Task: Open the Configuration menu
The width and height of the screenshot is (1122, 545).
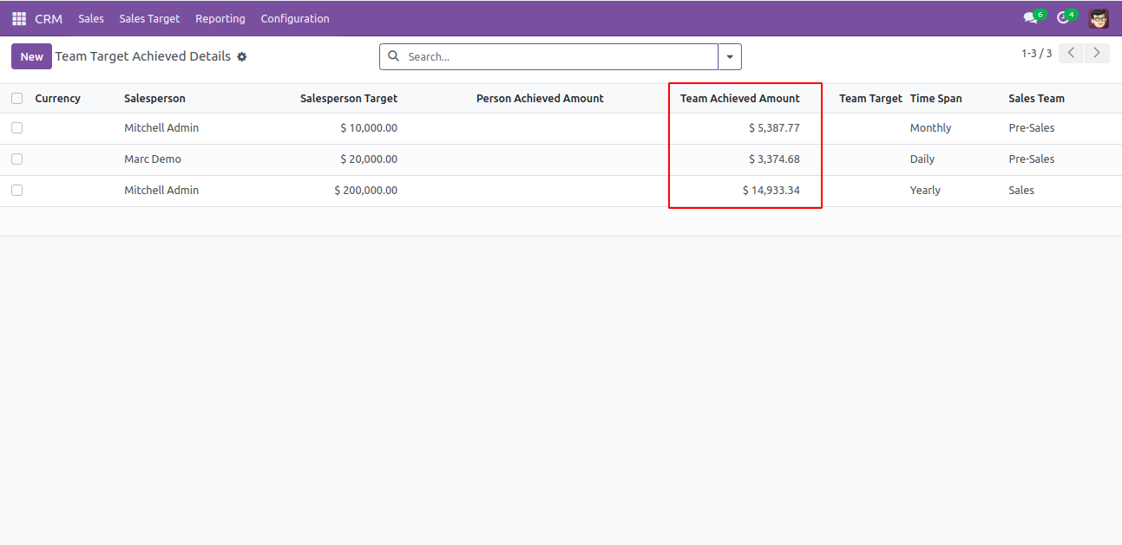Action: 295,18
